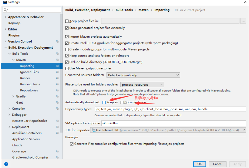The width and height of the screenshot is (249, 168).
Task: Click the Dependency types input field
Action: tap(170, 109)
